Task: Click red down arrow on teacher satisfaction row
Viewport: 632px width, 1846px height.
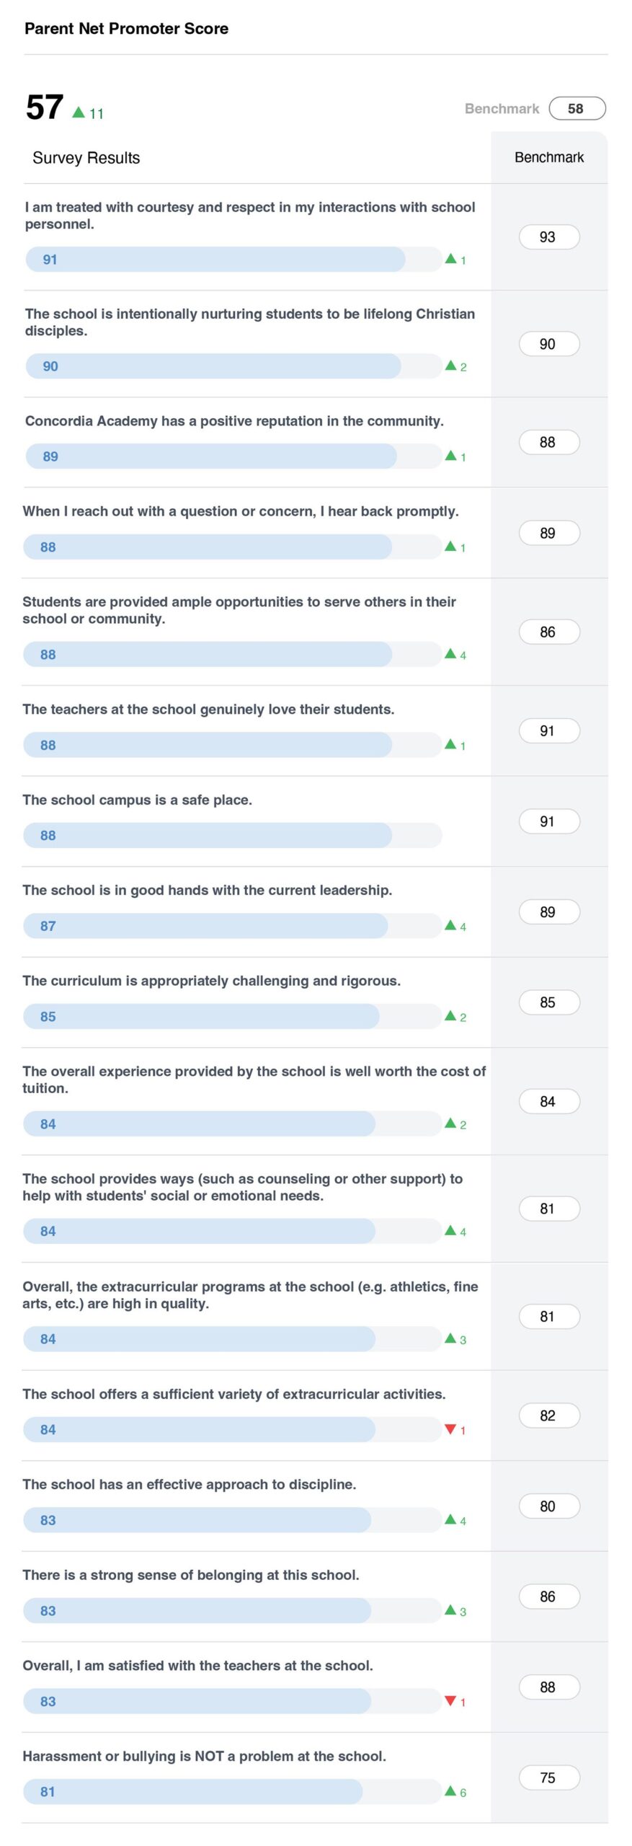Action: pos(450,1700)
